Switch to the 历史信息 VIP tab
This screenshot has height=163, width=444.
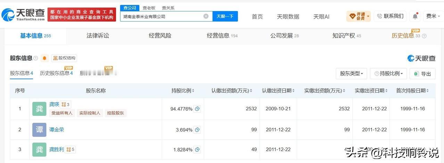click(x=406, y=36)
